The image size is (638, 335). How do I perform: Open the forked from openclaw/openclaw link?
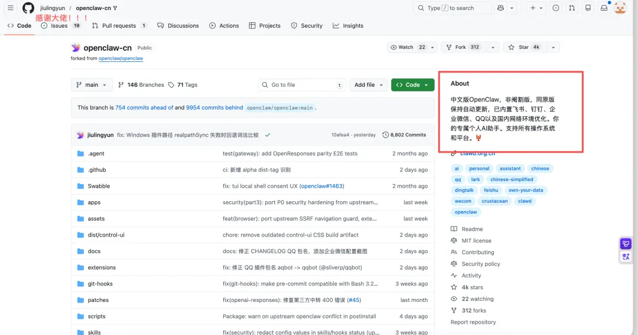tap(121, 58)
